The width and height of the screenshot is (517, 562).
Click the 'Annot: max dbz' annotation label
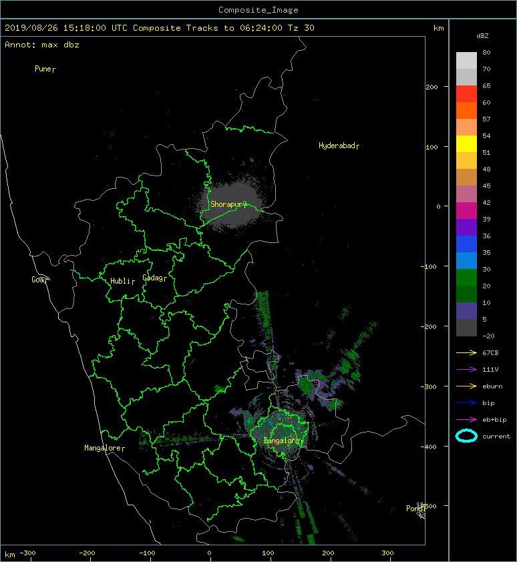pyautogui.click(x=42, y=45)
